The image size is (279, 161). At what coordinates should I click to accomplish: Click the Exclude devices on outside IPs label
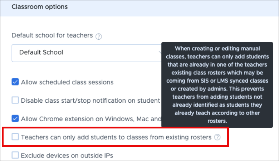pyautogui.click(x=67, y=156)
